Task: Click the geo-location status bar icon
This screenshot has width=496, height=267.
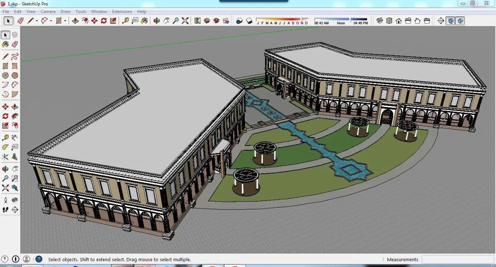Action: 5,259
